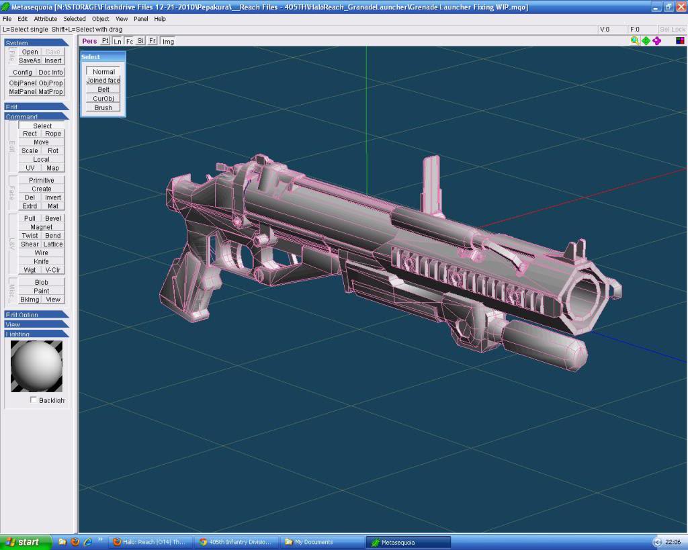Click the system tray icon beside the clock

657,543
